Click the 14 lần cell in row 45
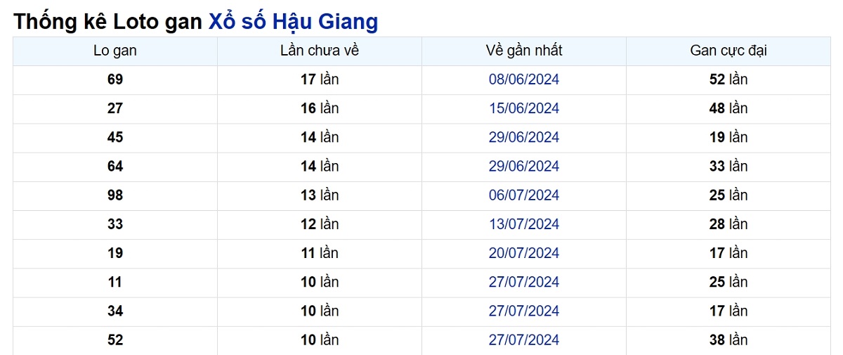This screenshot has height=355, width=843. 320,137
